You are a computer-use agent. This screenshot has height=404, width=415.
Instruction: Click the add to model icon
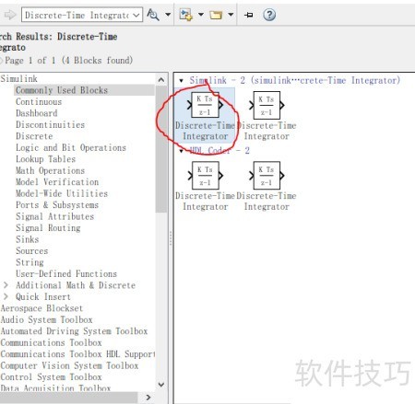186,15
